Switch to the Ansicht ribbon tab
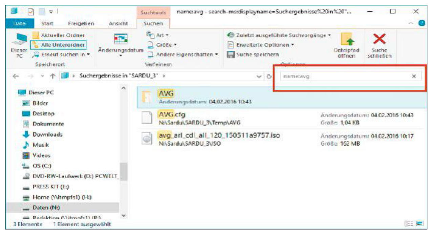 118,23
